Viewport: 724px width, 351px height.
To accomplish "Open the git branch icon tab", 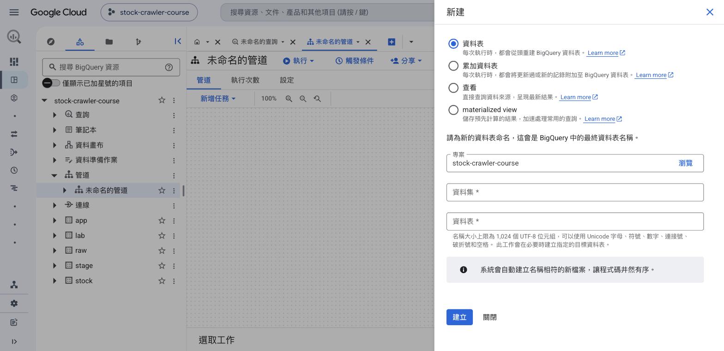I will [x=138, y=42].
